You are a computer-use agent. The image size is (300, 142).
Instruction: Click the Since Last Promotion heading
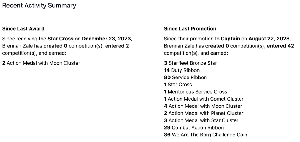click(190, 28)
